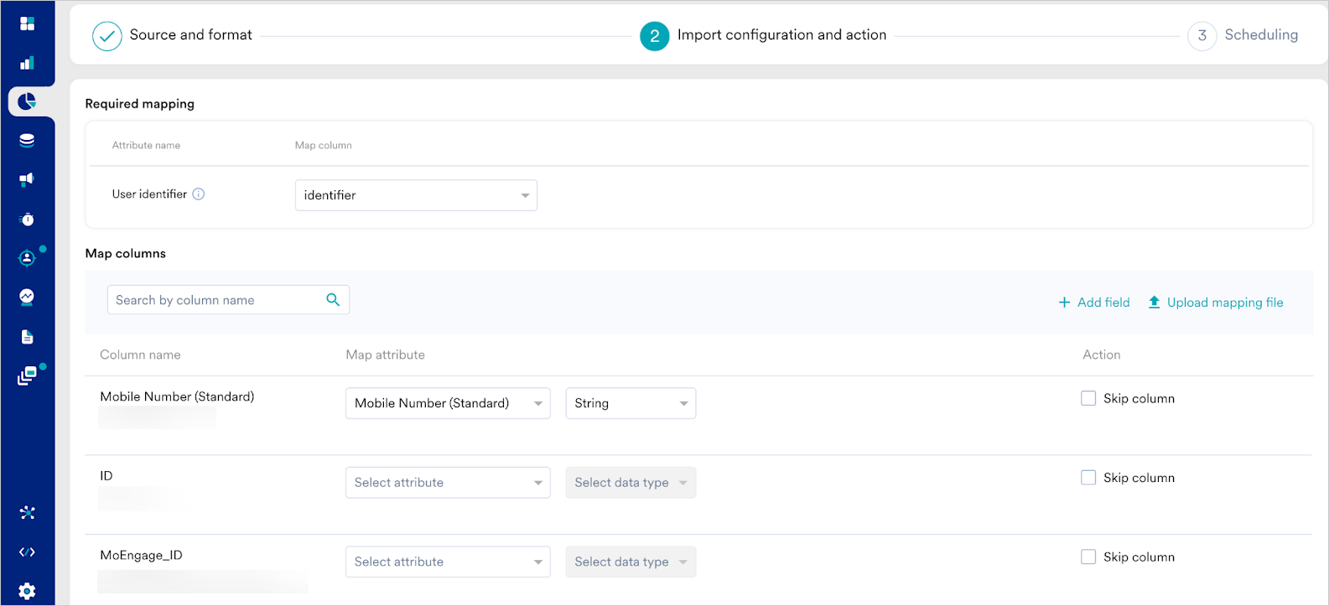Click the pie chart segment icon
Viewport: 1329px width, 606px height.
tap(27, 101)
